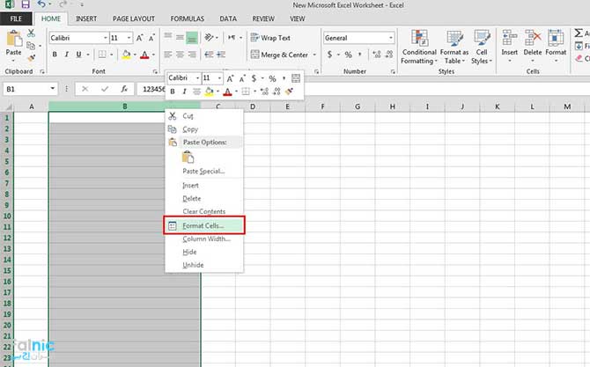This screenshot has height=367, width=590.
Task: Toggle Italic in the ribbon Font group
Action: coord(67,55)
